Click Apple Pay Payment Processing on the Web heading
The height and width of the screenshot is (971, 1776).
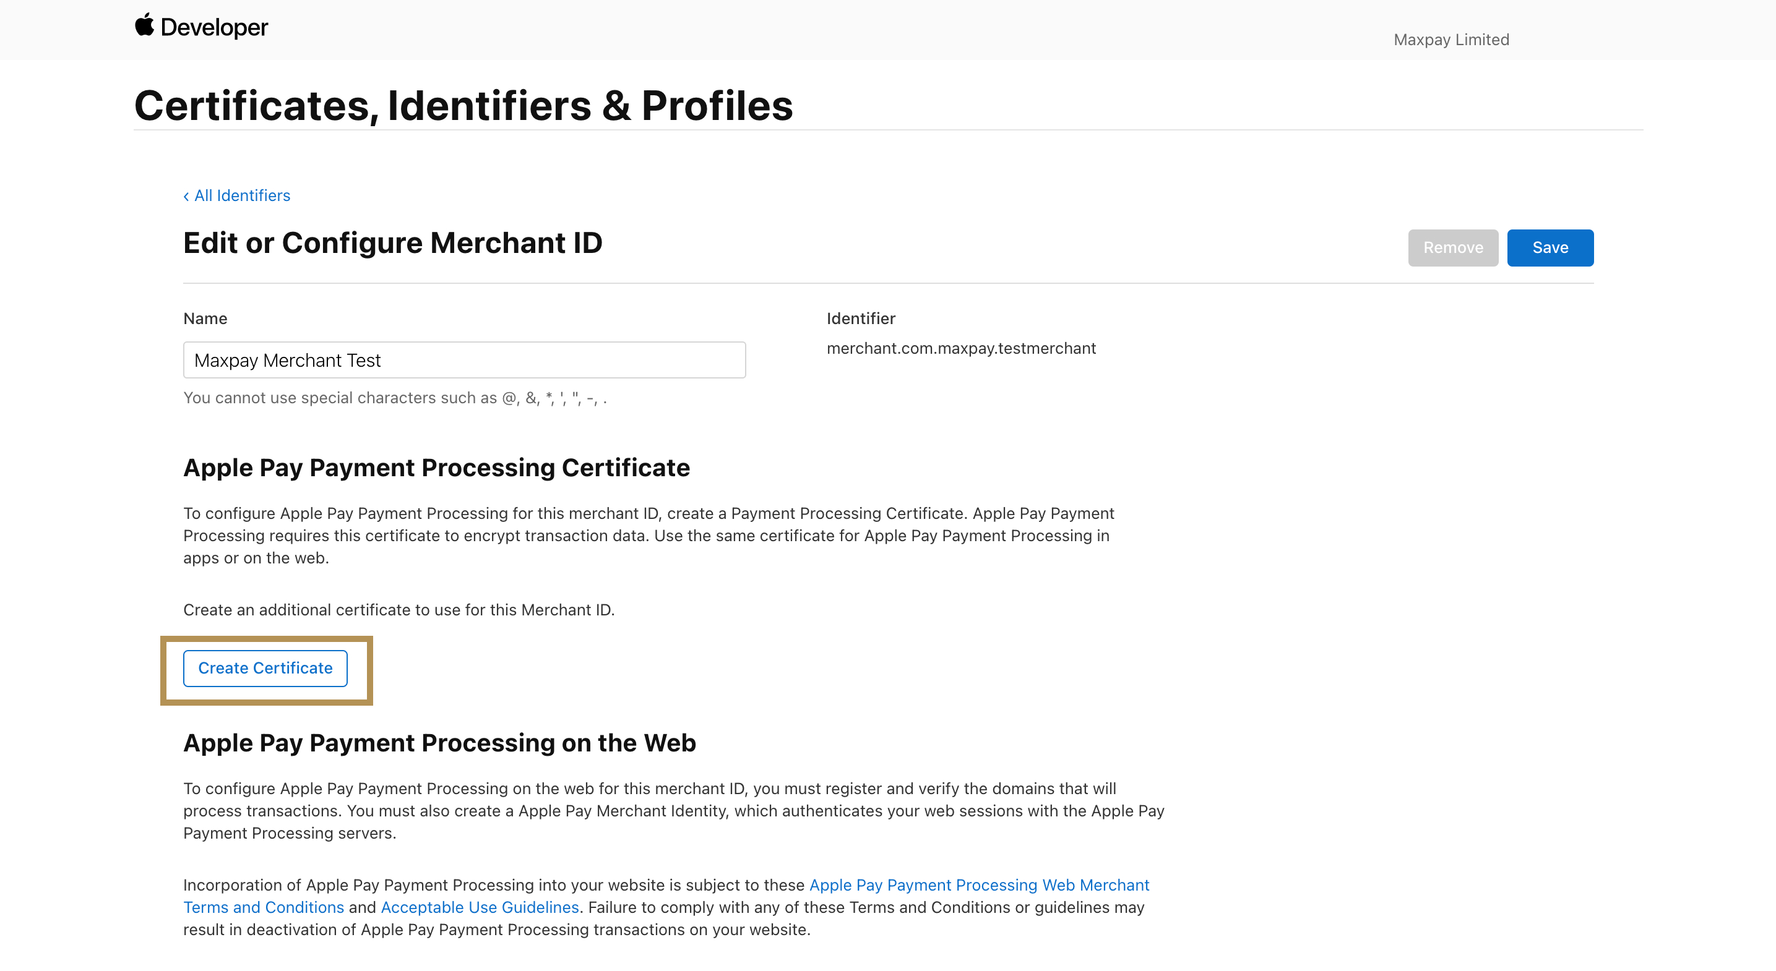[x=439, y=742]
